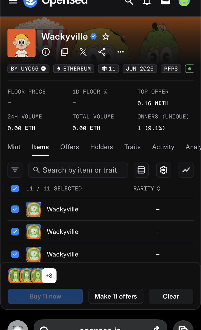
Task: Open the view settings gear icon
Action: point(163,170)
